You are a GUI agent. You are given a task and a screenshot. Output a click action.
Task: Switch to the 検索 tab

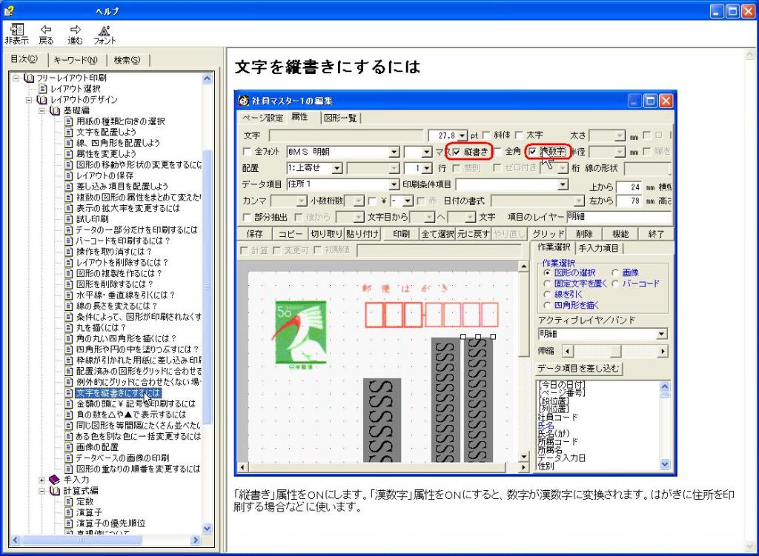point(127,60)
